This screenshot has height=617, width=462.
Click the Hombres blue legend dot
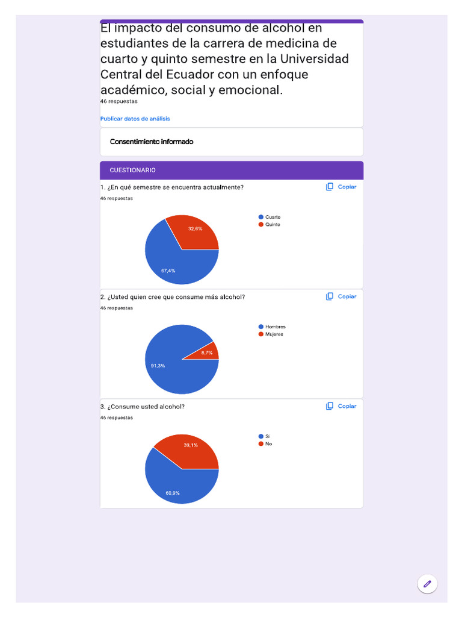click(x=261, y=327)
